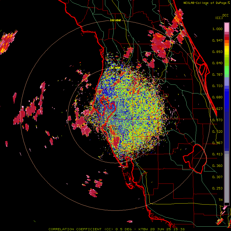Pick the 0.307 legend value
The height and width of the screenshot is (231, 231).
(x=217, y=177)
